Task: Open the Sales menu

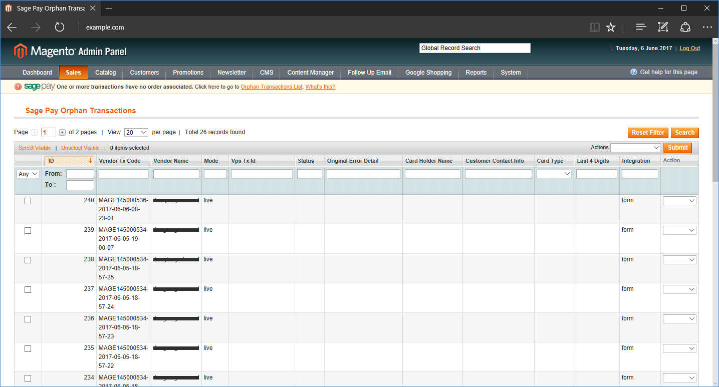Action: click(x=73, y=73)
